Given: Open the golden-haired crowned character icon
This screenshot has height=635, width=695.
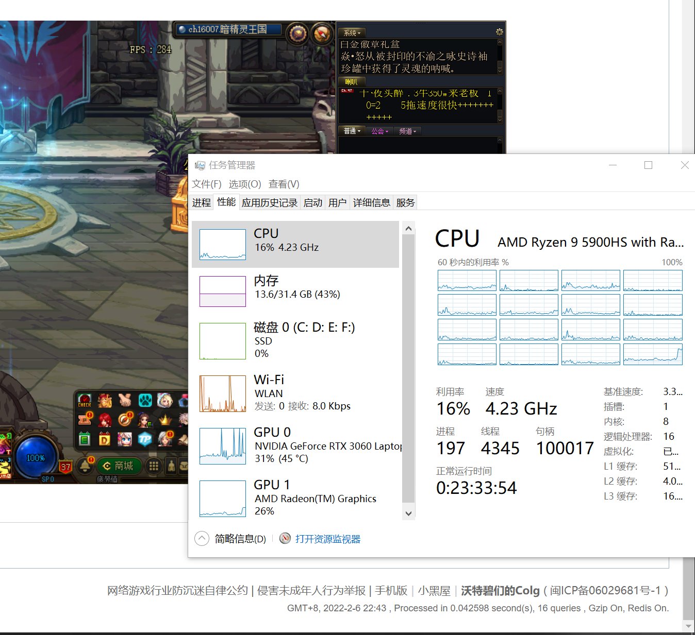Looking at the screenshot, I should coord(105,401).
